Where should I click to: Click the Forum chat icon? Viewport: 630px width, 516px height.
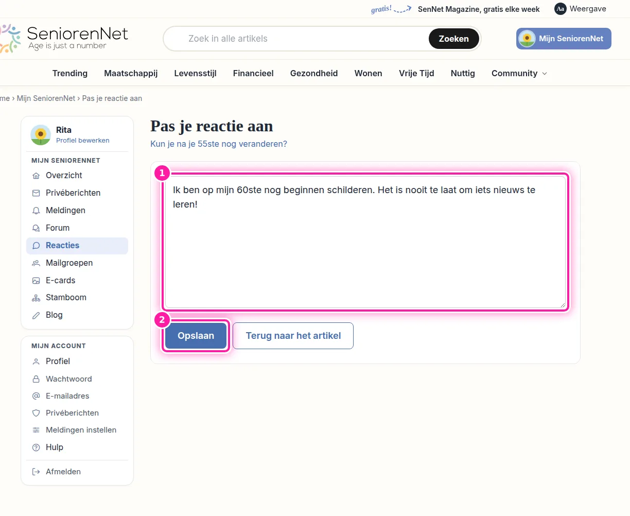click(x=36, y=228)
